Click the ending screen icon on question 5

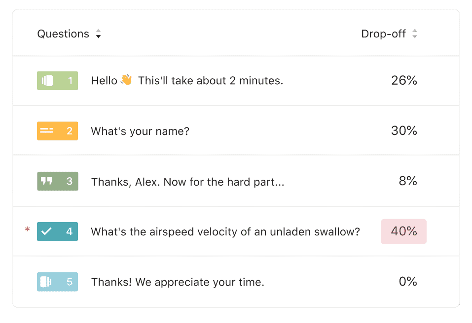[46, 282]
